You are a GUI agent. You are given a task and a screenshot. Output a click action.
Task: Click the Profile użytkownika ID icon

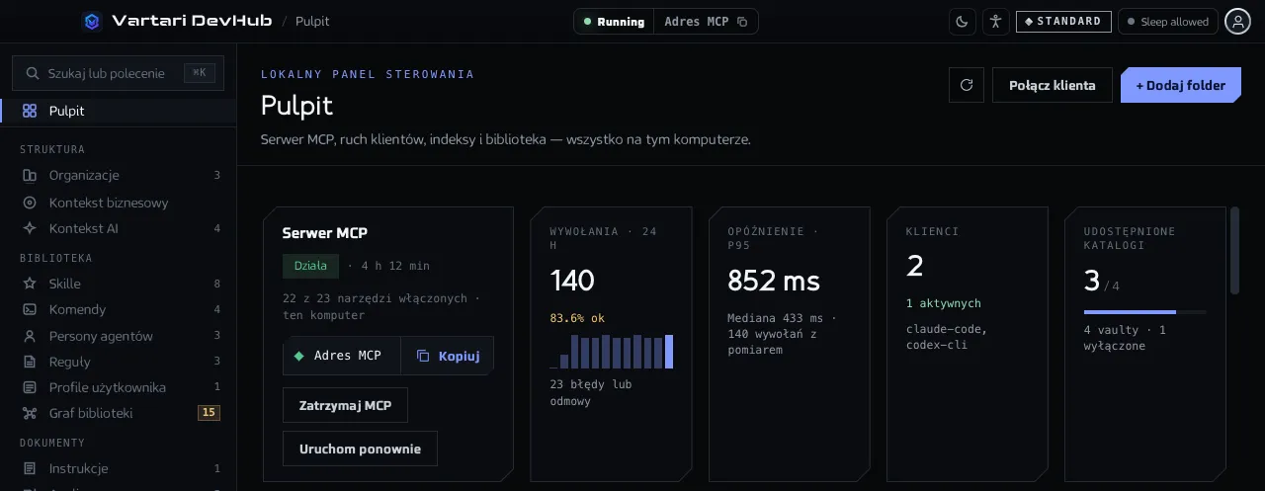click(x=30, y=387)
